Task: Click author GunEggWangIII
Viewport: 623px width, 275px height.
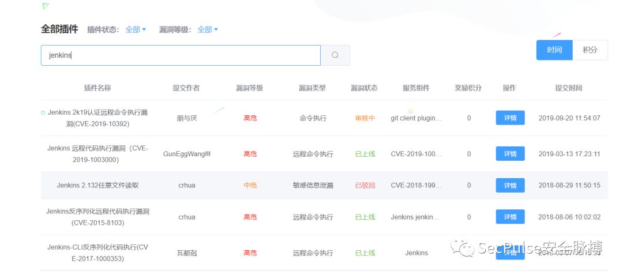Action: coord(187,153)
